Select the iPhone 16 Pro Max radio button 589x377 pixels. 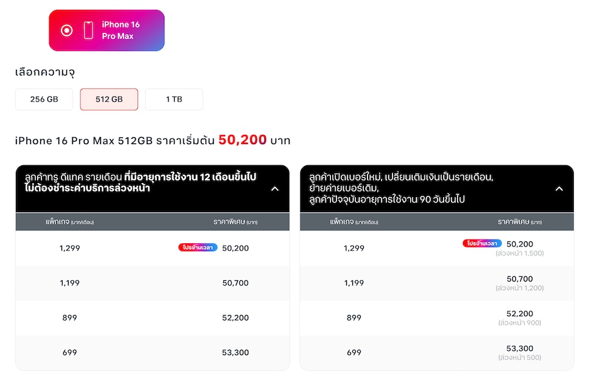tap(67, 30)
